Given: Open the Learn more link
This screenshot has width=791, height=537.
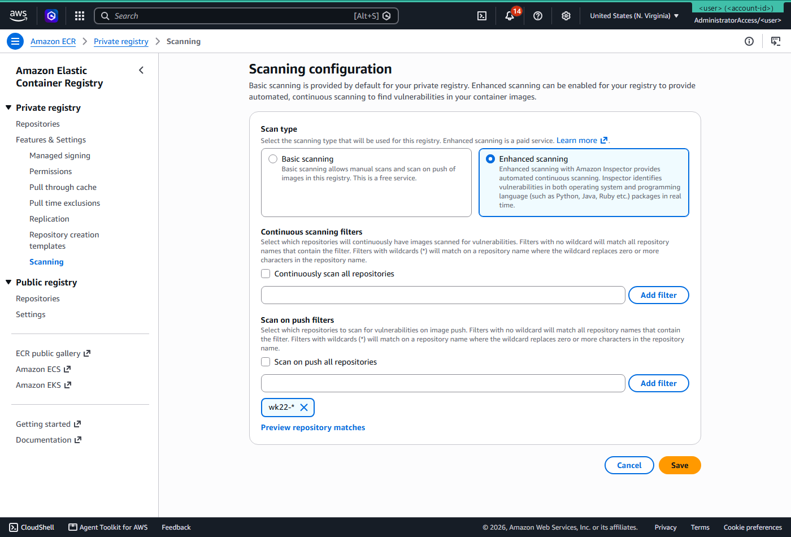Looking at the screenshot, I should (582, 140).
